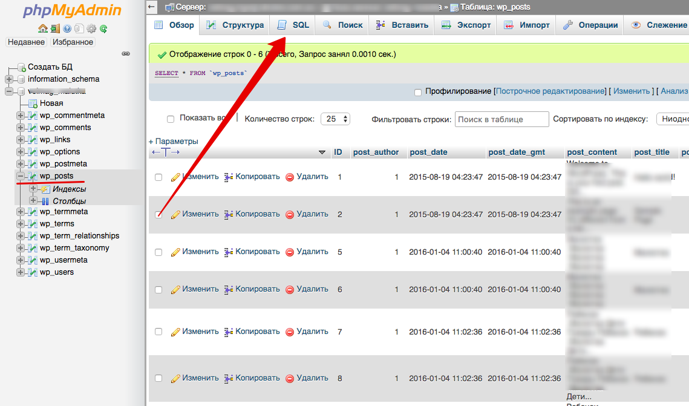Screen dimensions: 689x406
Task: Click the Home icon under phpMyAdmin logo
Action: pos(42,28)
